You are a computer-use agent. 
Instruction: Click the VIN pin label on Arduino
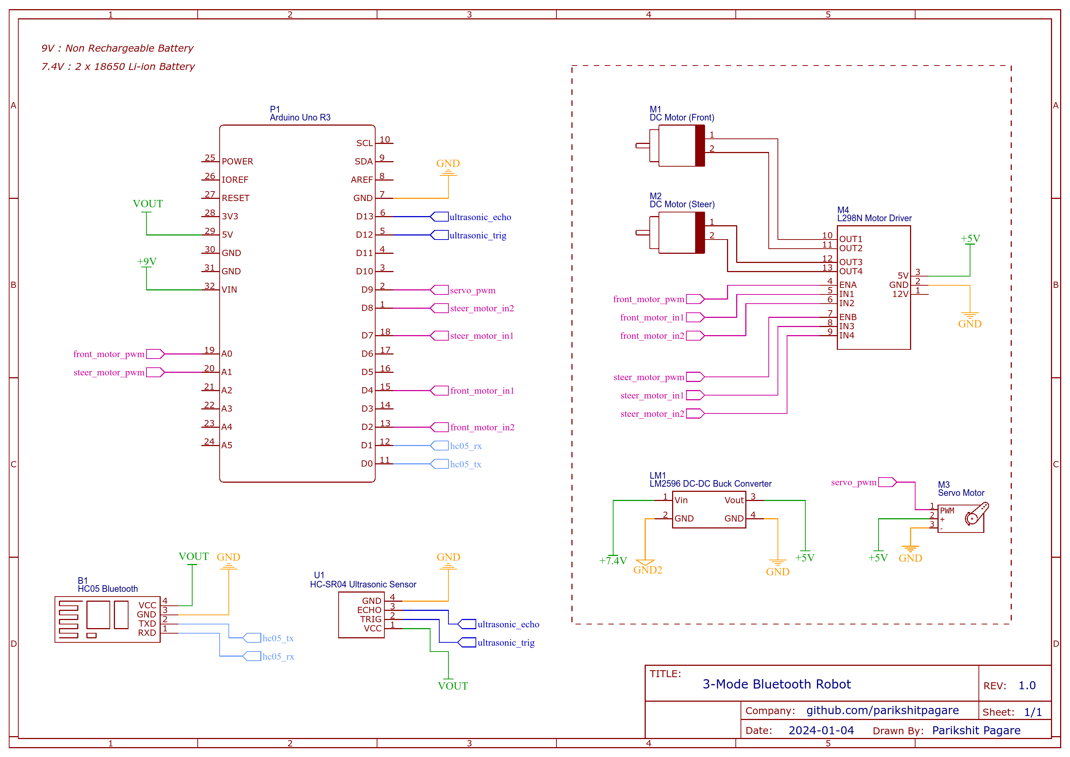[229, 289]
